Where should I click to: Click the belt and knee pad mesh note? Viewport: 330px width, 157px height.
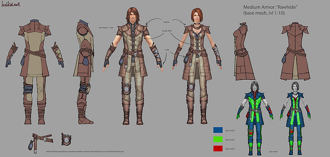click(85, 151)
